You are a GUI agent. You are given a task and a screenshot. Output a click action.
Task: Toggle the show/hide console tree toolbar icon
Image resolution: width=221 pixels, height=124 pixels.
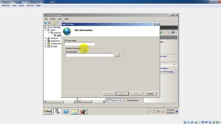59,23
